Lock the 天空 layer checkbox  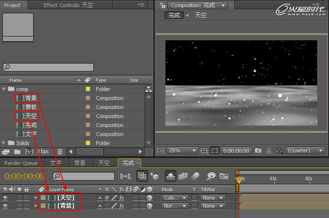pyautogui.click(x=27, y=198)
